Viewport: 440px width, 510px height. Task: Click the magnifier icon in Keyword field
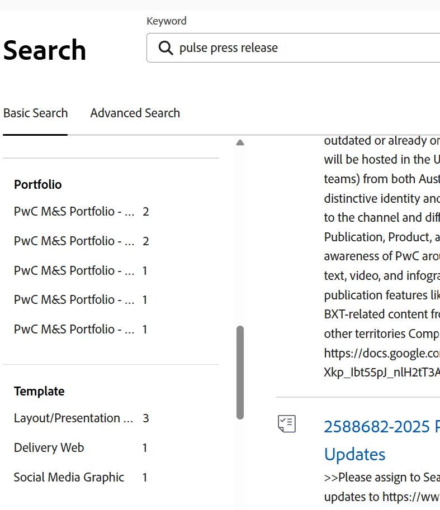click(x=165, y=48)
